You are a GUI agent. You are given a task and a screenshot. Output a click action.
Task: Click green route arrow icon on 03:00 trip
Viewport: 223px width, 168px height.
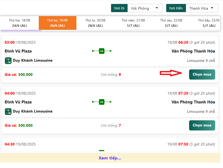pos(101,51)
